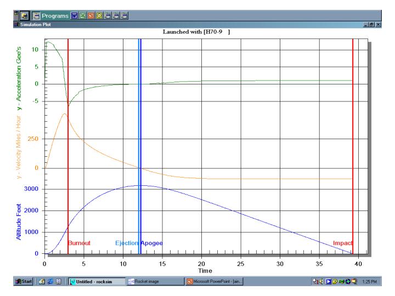
Task: Minimize the Simulation Plot window
Action: coord(366,25)
